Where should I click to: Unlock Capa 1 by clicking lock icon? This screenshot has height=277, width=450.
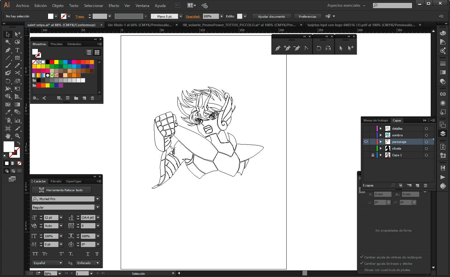click(x=373, y=155)
